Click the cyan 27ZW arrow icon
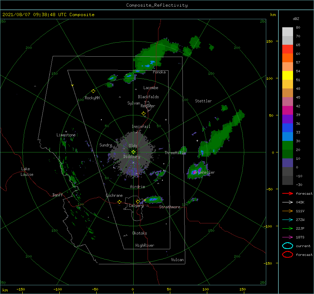The width and height of the screenshot is (314, 294). (287, 220)
